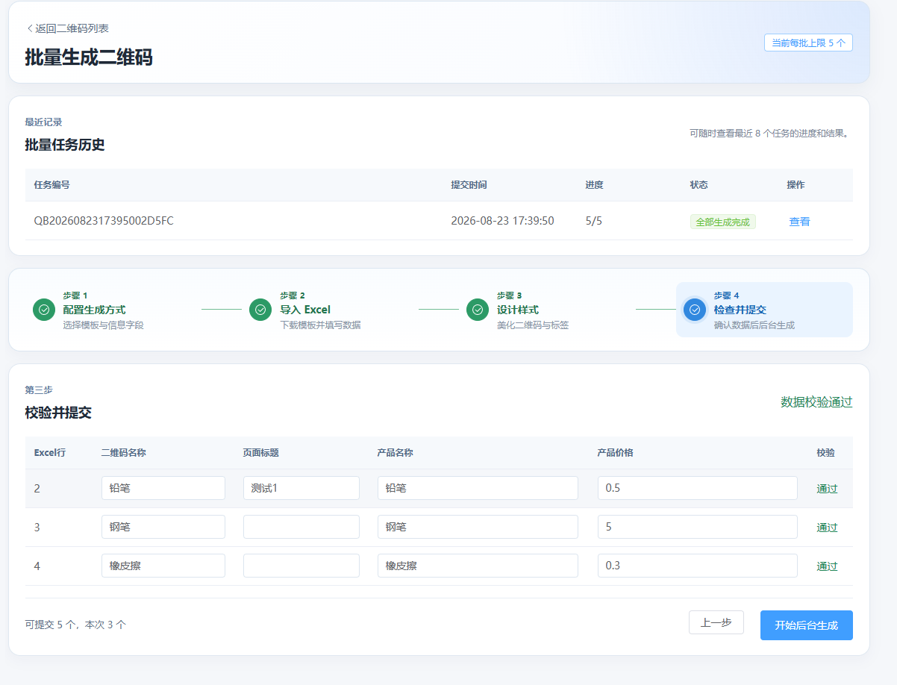897x685 pixels.
Task: Click the Excel行 column header
Action: [50, 452]
